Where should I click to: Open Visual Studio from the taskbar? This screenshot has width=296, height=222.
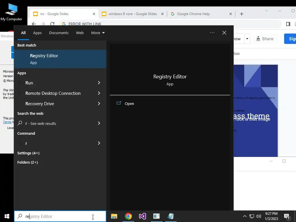(x=142, y=216)
